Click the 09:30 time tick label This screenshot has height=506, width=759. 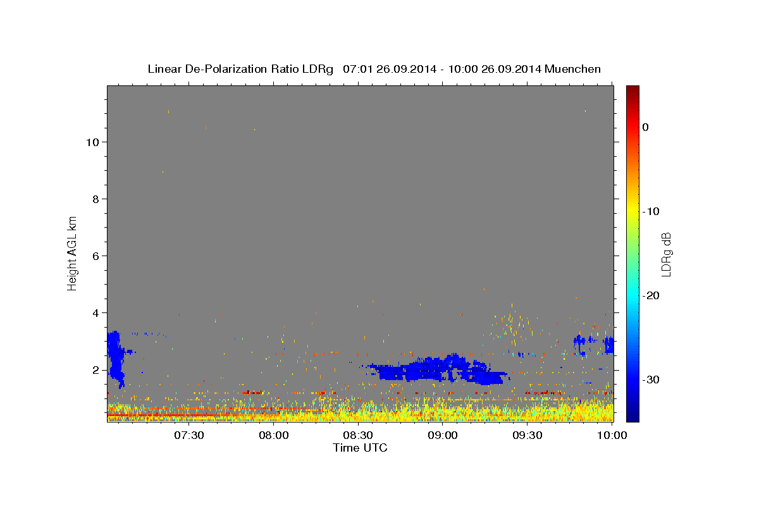click(528, 435)
